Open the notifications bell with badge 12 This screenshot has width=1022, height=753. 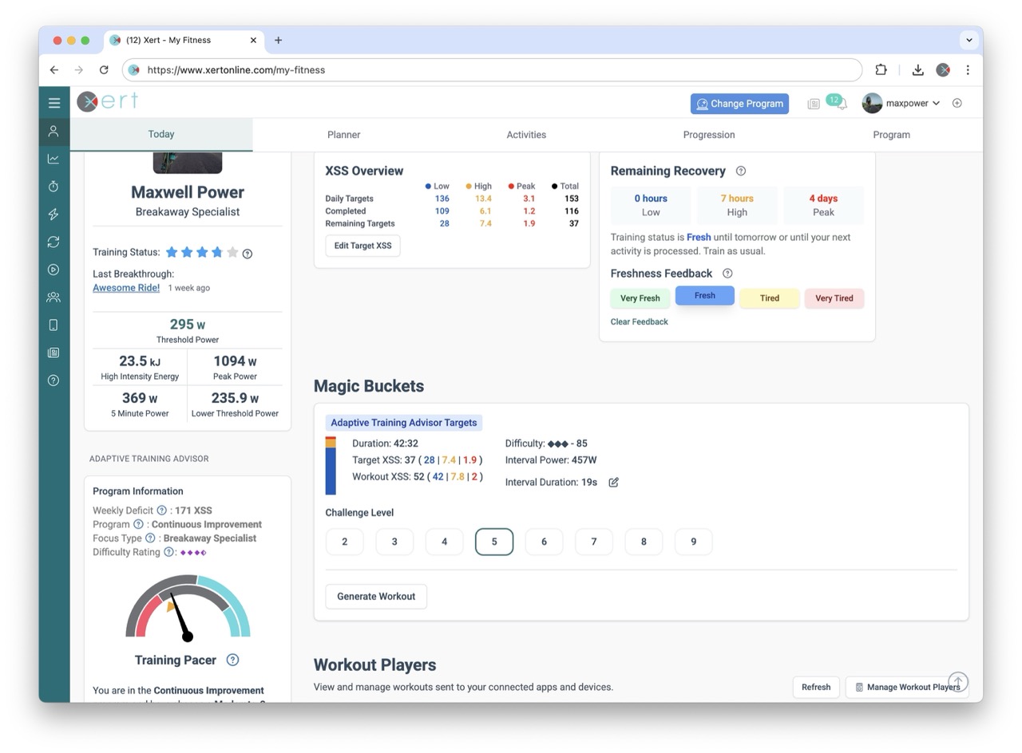(840, 104)
